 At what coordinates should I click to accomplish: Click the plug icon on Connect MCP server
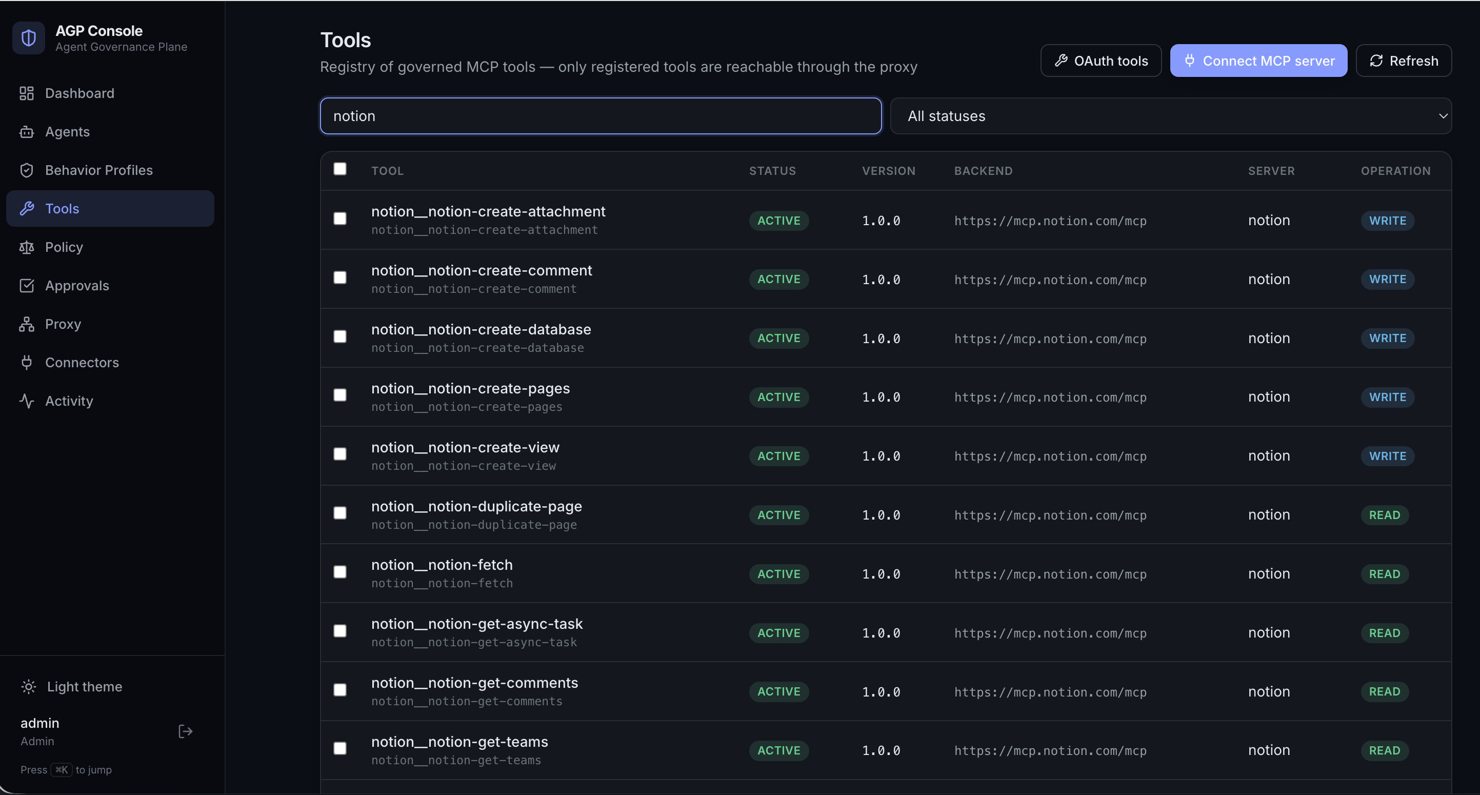(x=1190, y=61)
